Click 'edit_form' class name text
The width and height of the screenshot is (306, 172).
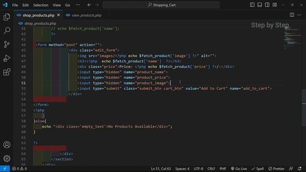click(105, 50)
